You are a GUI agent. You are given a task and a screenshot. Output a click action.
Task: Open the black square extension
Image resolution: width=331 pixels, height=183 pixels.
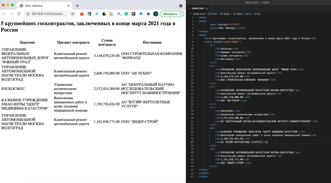coord(104,14)
